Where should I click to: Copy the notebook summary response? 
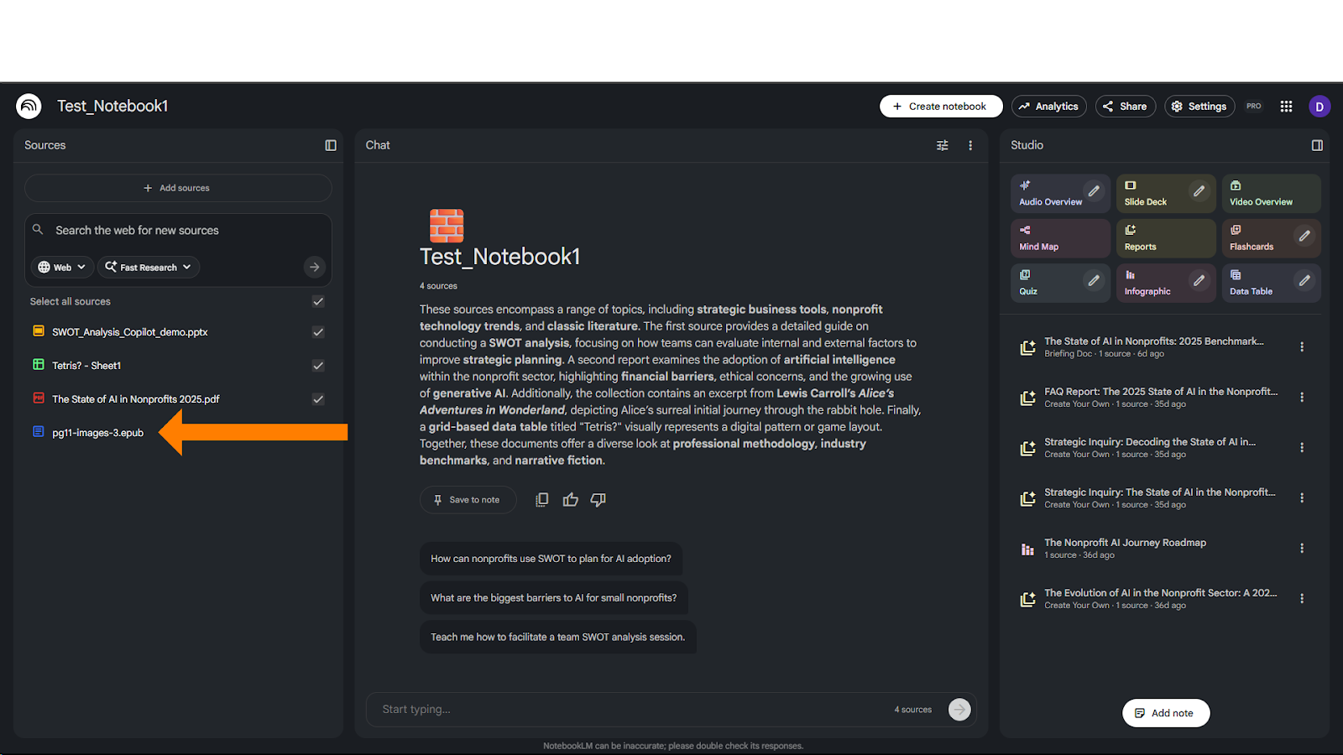(542, 499)
